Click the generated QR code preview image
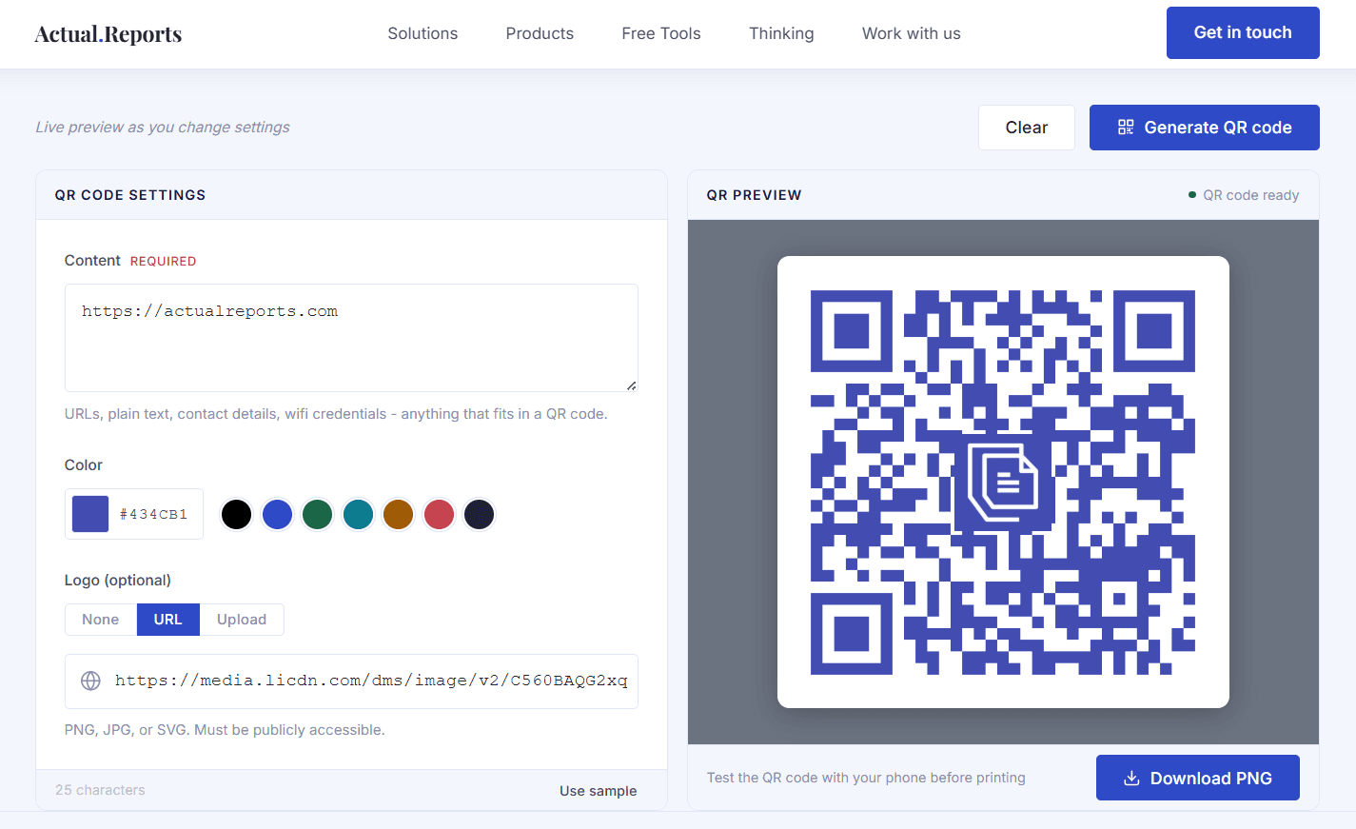 pyautogui.click(x=1003, y=482)
